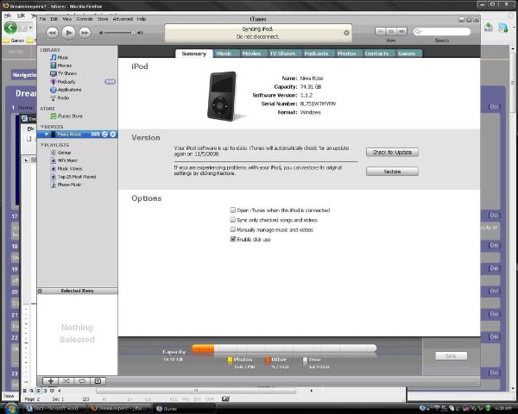Collapse the Playlists section
Image resolution: width=518 pixels, height=414 pixels.
click(x=42, y=145)
